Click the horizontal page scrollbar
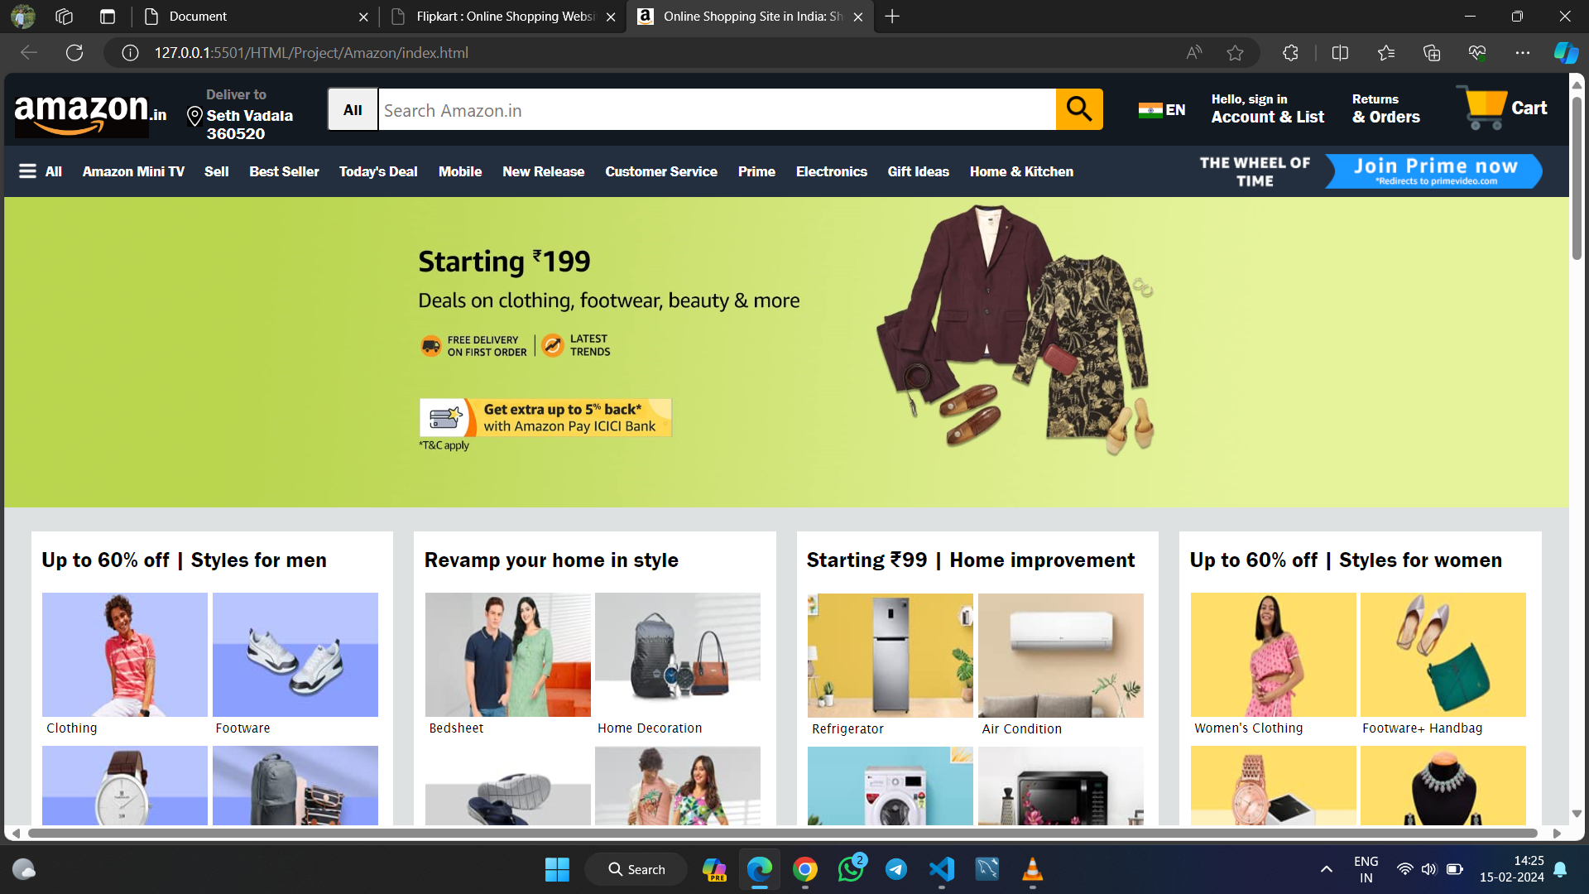Image resolution: width=1589 pixels, height=894 pixels. [782, 833]
